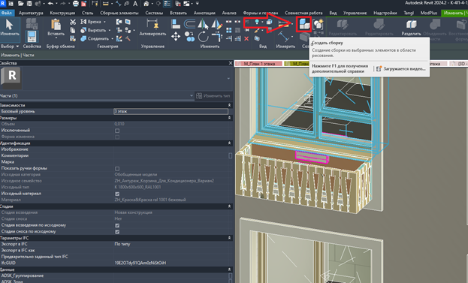Click the Изменить тип button
Image resolution: width=468 pixels, height=283 pixels.
point(213,96)
